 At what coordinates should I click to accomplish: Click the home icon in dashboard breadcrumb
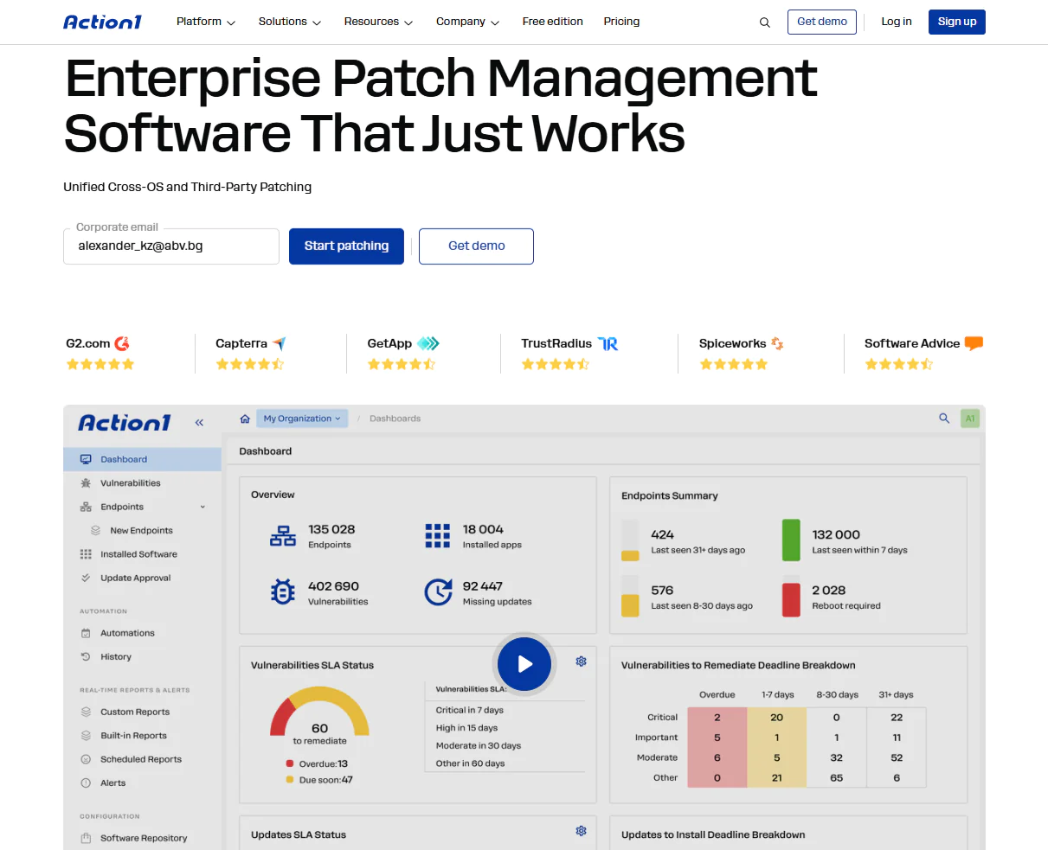[x=245, y=419]
